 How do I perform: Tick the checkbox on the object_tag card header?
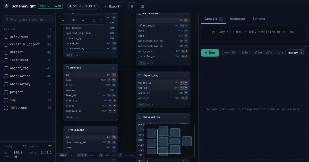[140, 76]
